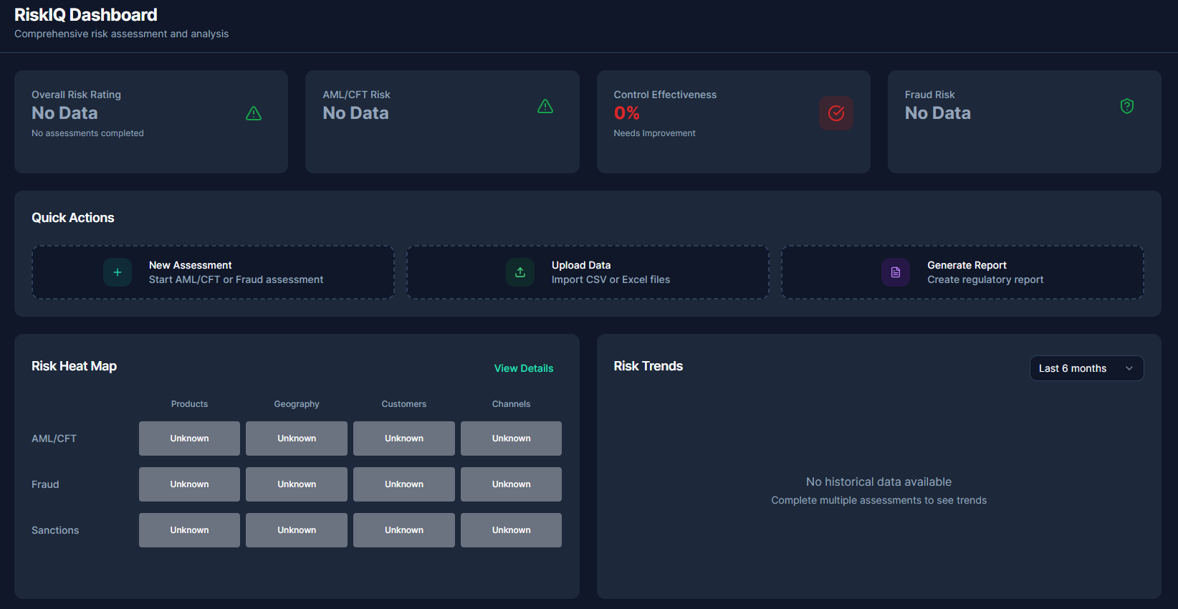Viewport: 1178px width, 609px height.
Task: Click the Geography column header in heat map
Action: [x=297, y=404]
